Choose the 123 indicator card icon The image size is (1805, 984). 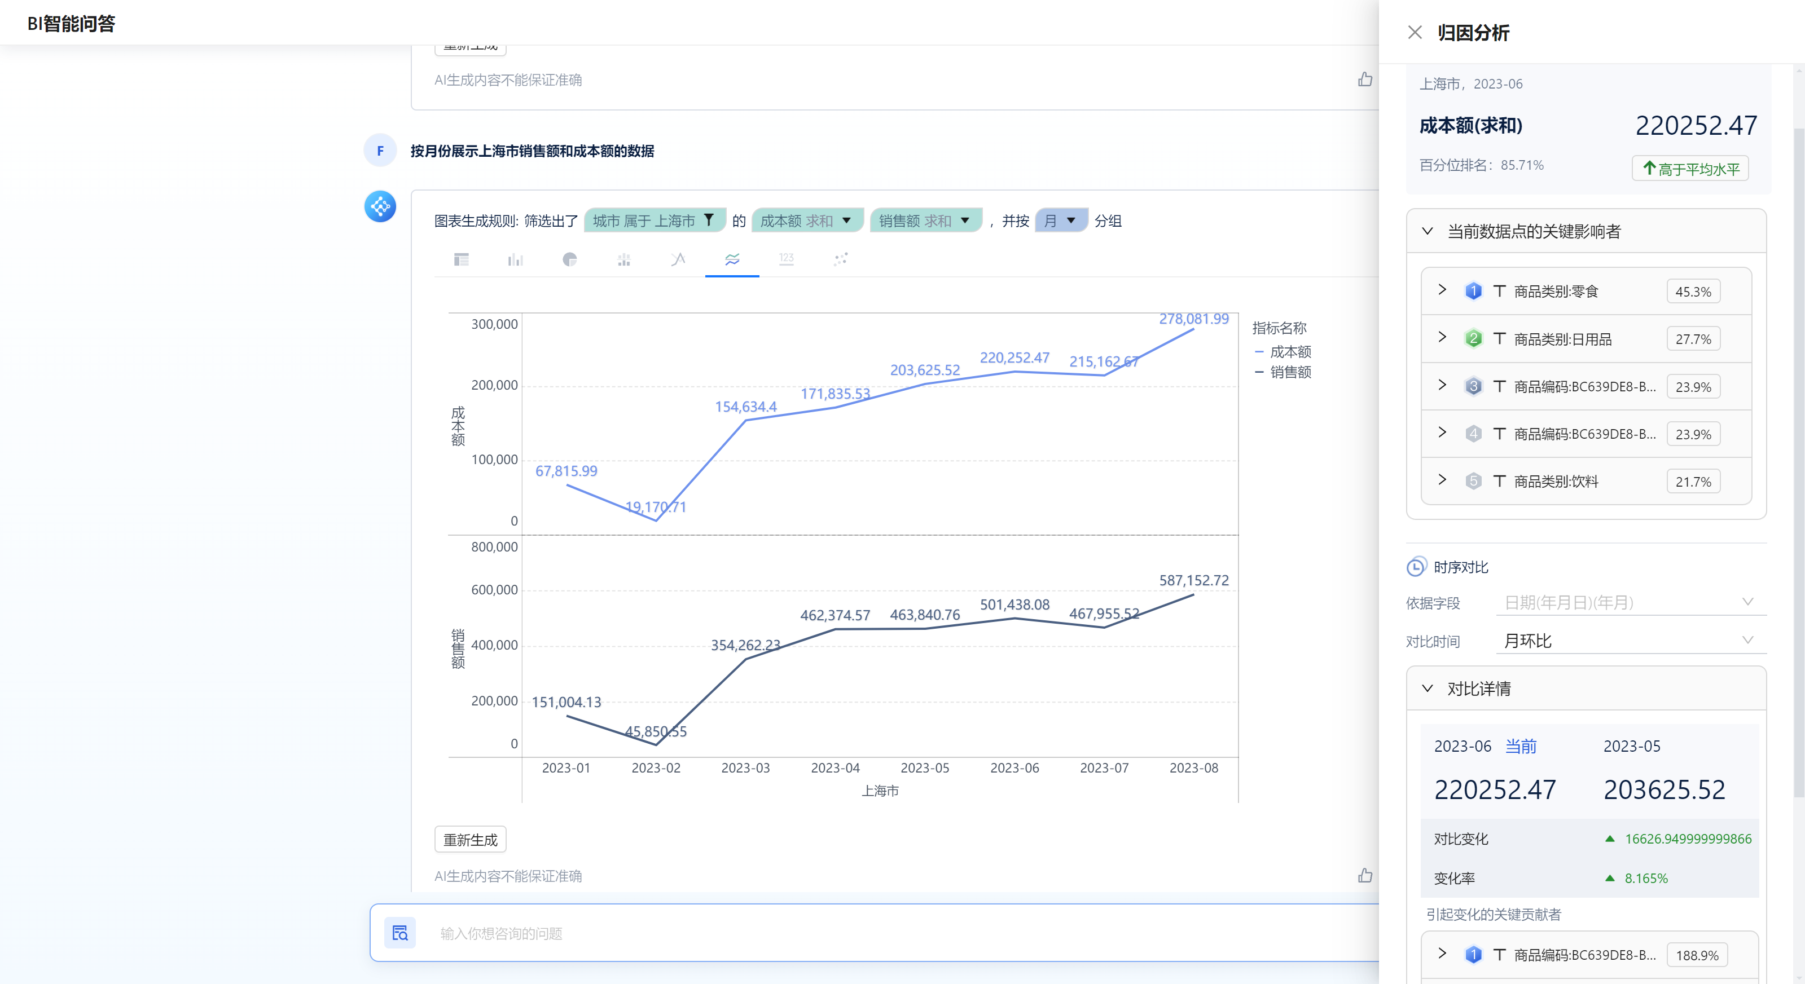(x=786, y=260)
